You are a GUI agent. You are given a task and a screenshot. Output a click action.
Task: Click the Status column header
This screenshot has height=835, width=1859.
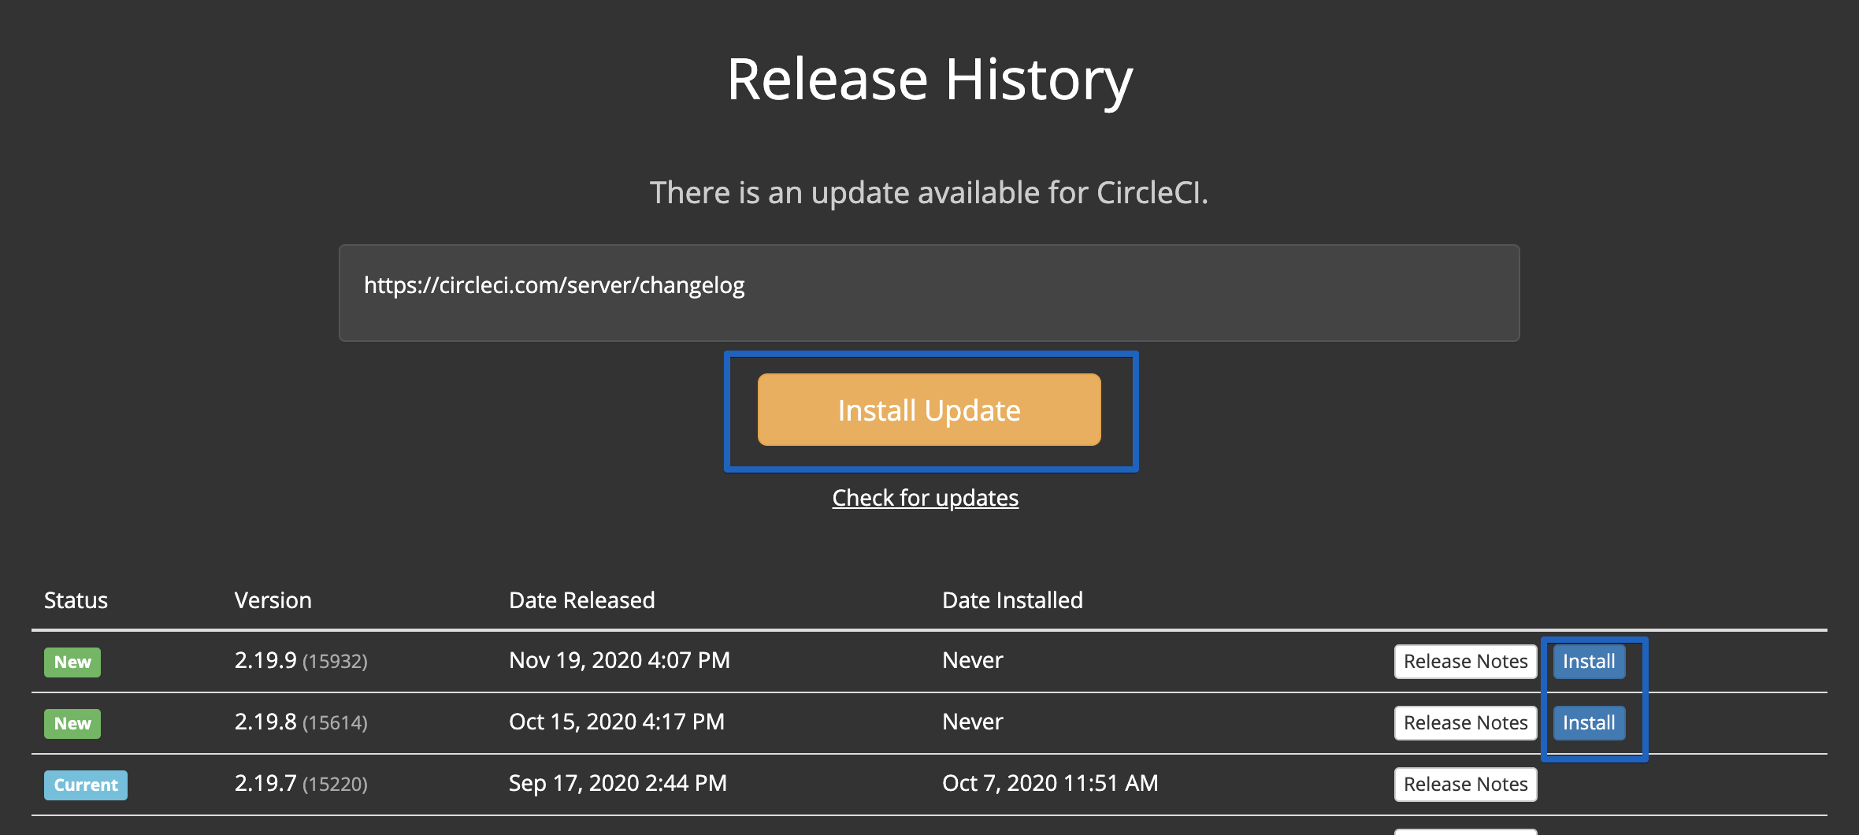(x=76, y=600)
